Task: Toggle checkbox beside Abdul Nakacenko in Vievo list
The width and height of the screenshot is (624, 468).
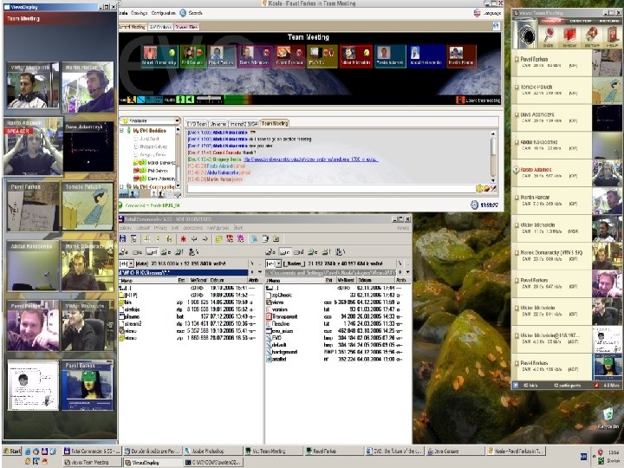Action: pyautogui.click(x=516, y=142)
